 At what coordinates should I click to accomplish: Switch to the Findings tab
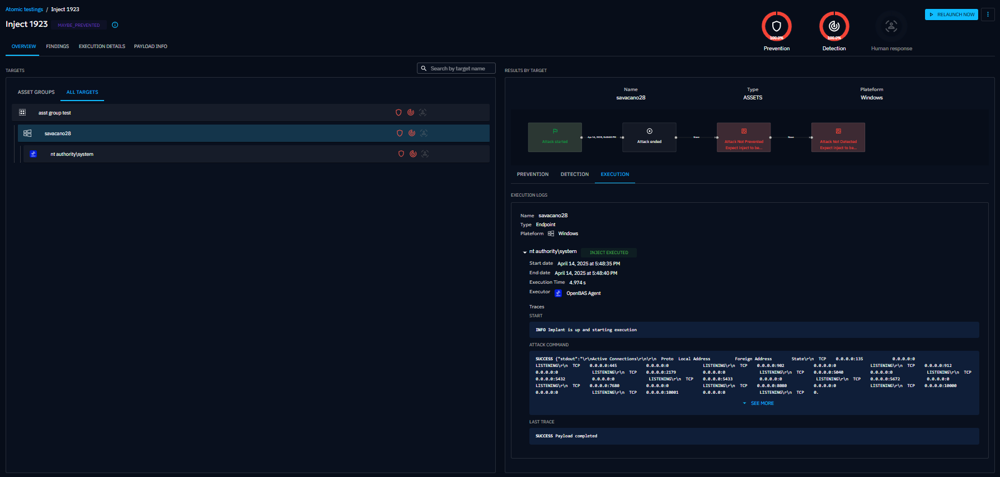58,46
